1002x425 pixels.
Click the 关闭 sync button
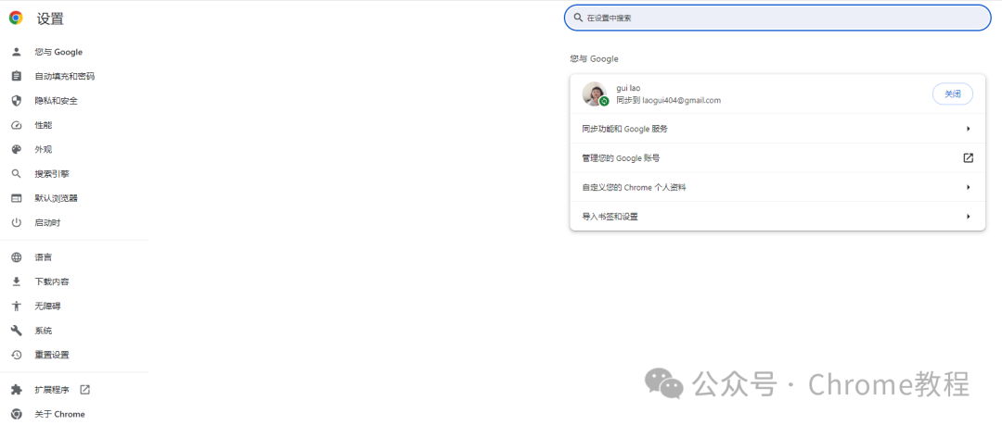[x=952, y=94]
